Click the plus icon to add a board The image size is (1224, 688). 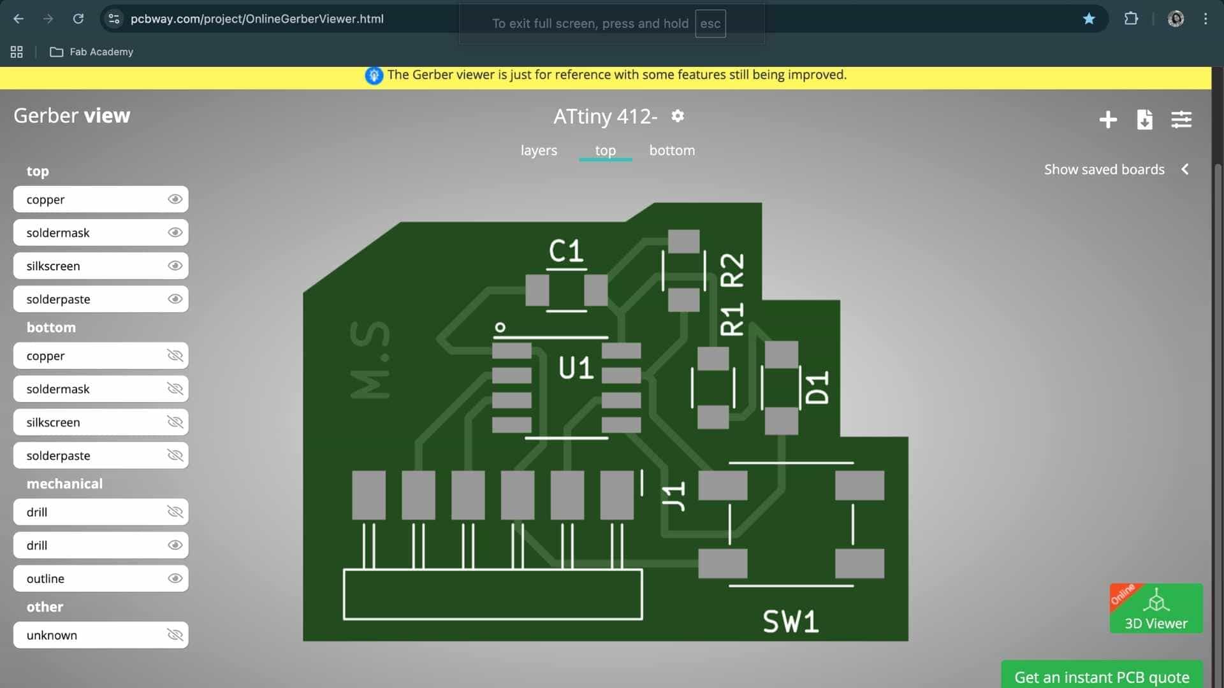(x=1108, y=119)
